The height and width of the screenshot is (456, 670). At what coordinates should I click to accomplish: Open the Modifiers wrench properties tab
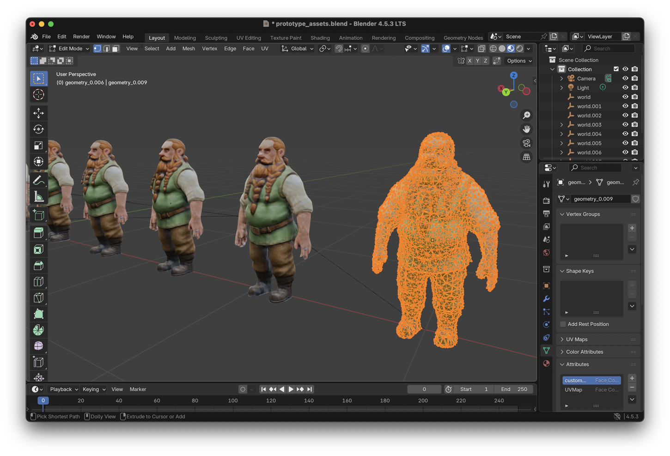[x=547, y=299]
